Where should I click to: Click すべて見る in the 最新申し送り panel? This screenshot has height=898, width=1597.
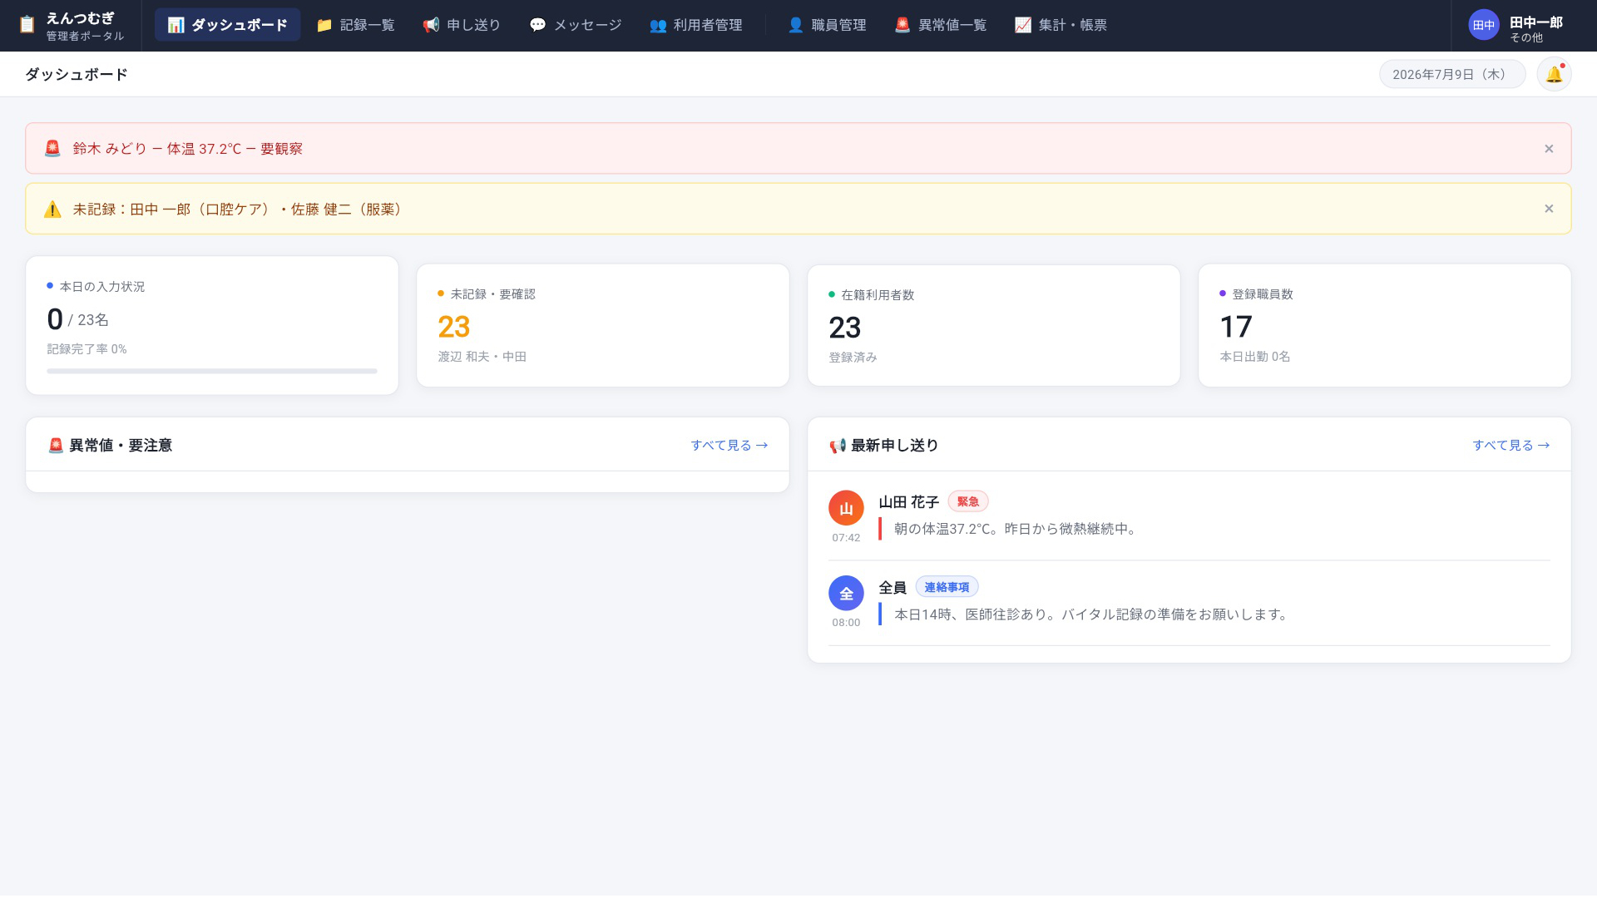[1511, 445]
